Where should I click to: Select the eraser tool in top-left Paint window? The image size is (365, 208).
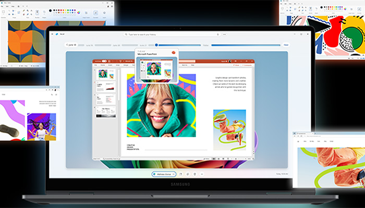[x=24, y=15]
